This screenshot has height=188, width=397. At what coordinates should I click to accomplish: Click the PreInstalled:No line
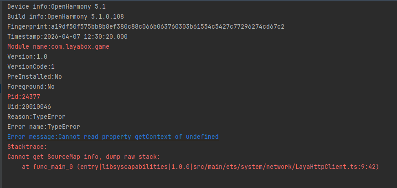[x=35, y=76]
